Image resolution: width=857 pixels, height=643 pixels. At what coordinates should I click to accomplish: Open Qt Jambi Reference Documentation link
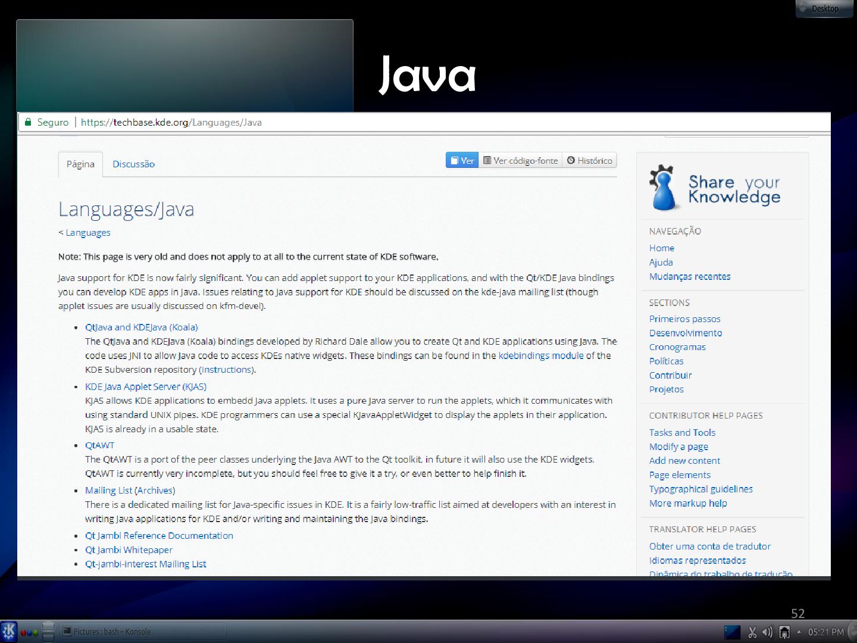[x=159, y=536]
